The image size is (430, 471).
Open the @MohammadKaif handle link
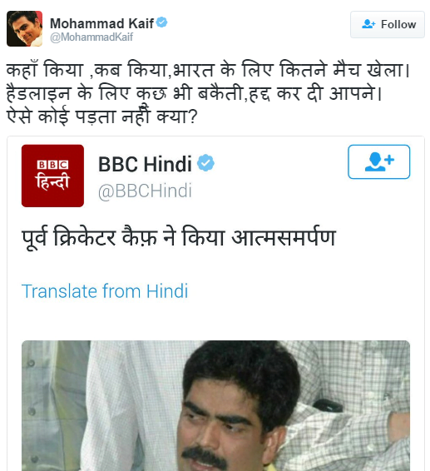pos(91,37)
